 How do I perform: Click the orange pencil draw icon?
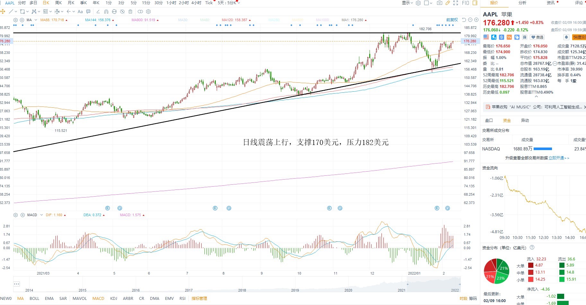point(448,3)
